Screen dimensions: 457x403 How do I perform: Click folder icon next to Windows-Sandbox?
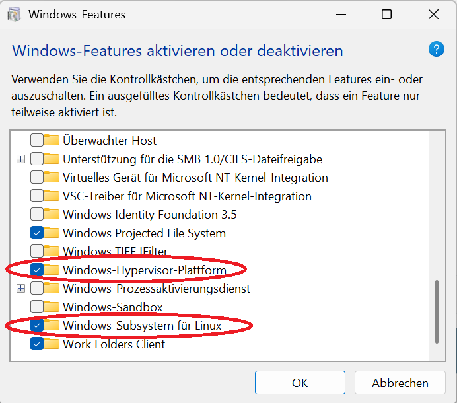52,307
